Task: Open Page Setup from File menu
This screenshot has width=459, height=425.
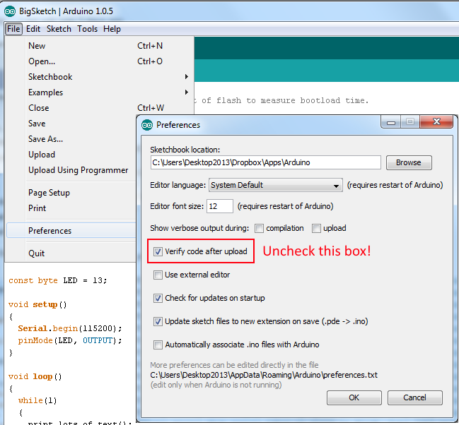Action: point(71,193)
